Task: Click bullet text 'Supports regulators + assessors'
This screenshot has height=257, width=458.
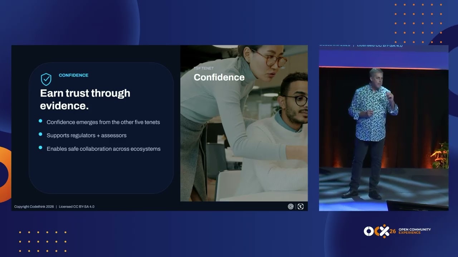Action: [87, 135]
